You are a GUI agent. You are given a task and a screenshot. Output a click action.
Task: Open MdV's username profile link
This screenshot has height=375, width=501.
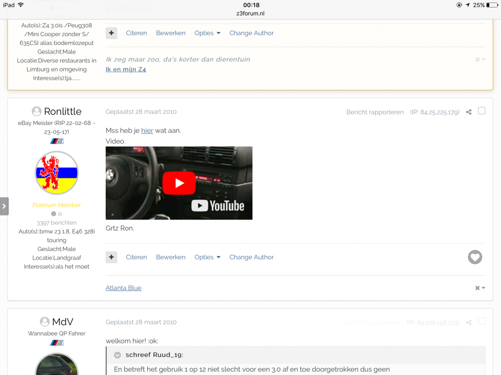(x=63, y=321)
